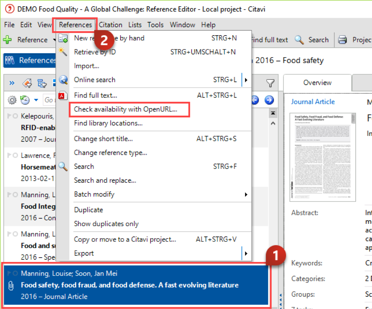The width and height of the screenshot is (372, 309).
Task: Choose Search and replace menu entry
Action: [x=105, y=181]
